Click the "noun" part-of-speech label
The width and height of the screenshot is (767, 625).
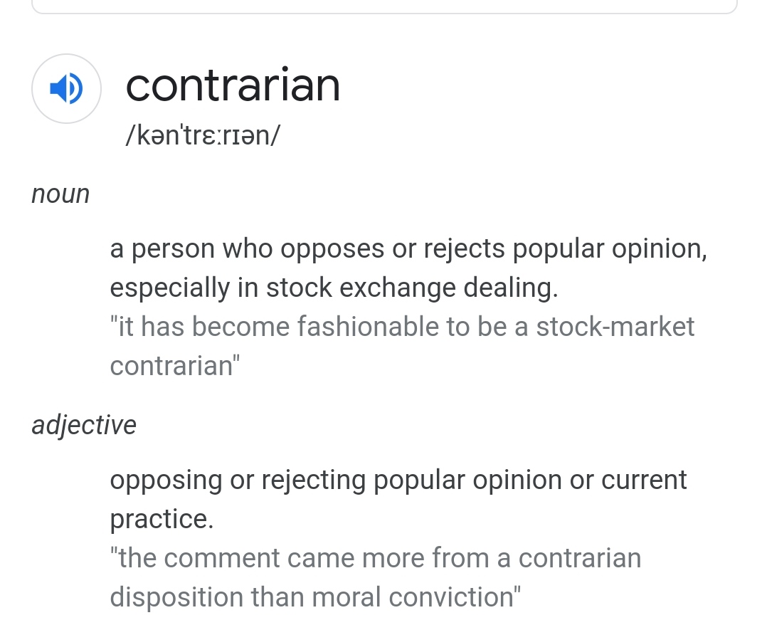(60, 194)
